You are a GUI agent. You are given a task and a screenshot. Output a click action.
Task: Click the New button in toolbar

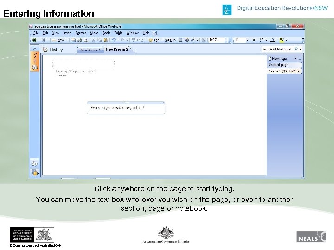(x=58, y=40)
